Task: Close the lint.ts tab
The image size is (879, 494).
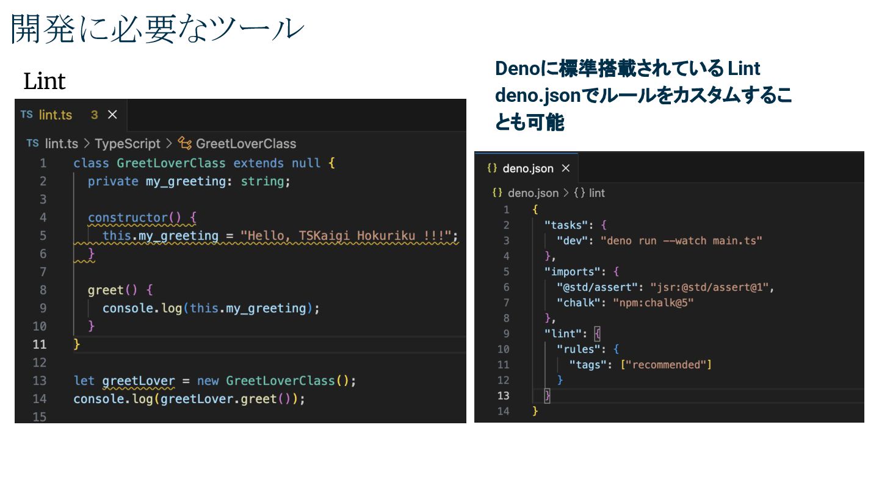Action: coord(112,115)
